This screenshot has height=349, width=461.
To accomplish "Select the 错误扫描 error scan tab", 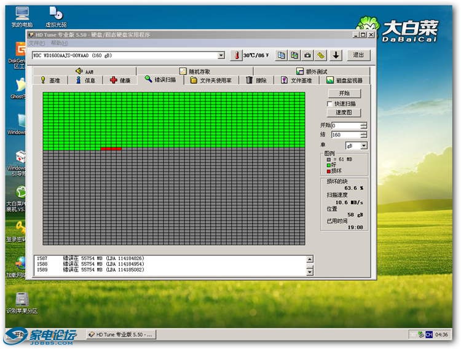I will coord(160,79).
